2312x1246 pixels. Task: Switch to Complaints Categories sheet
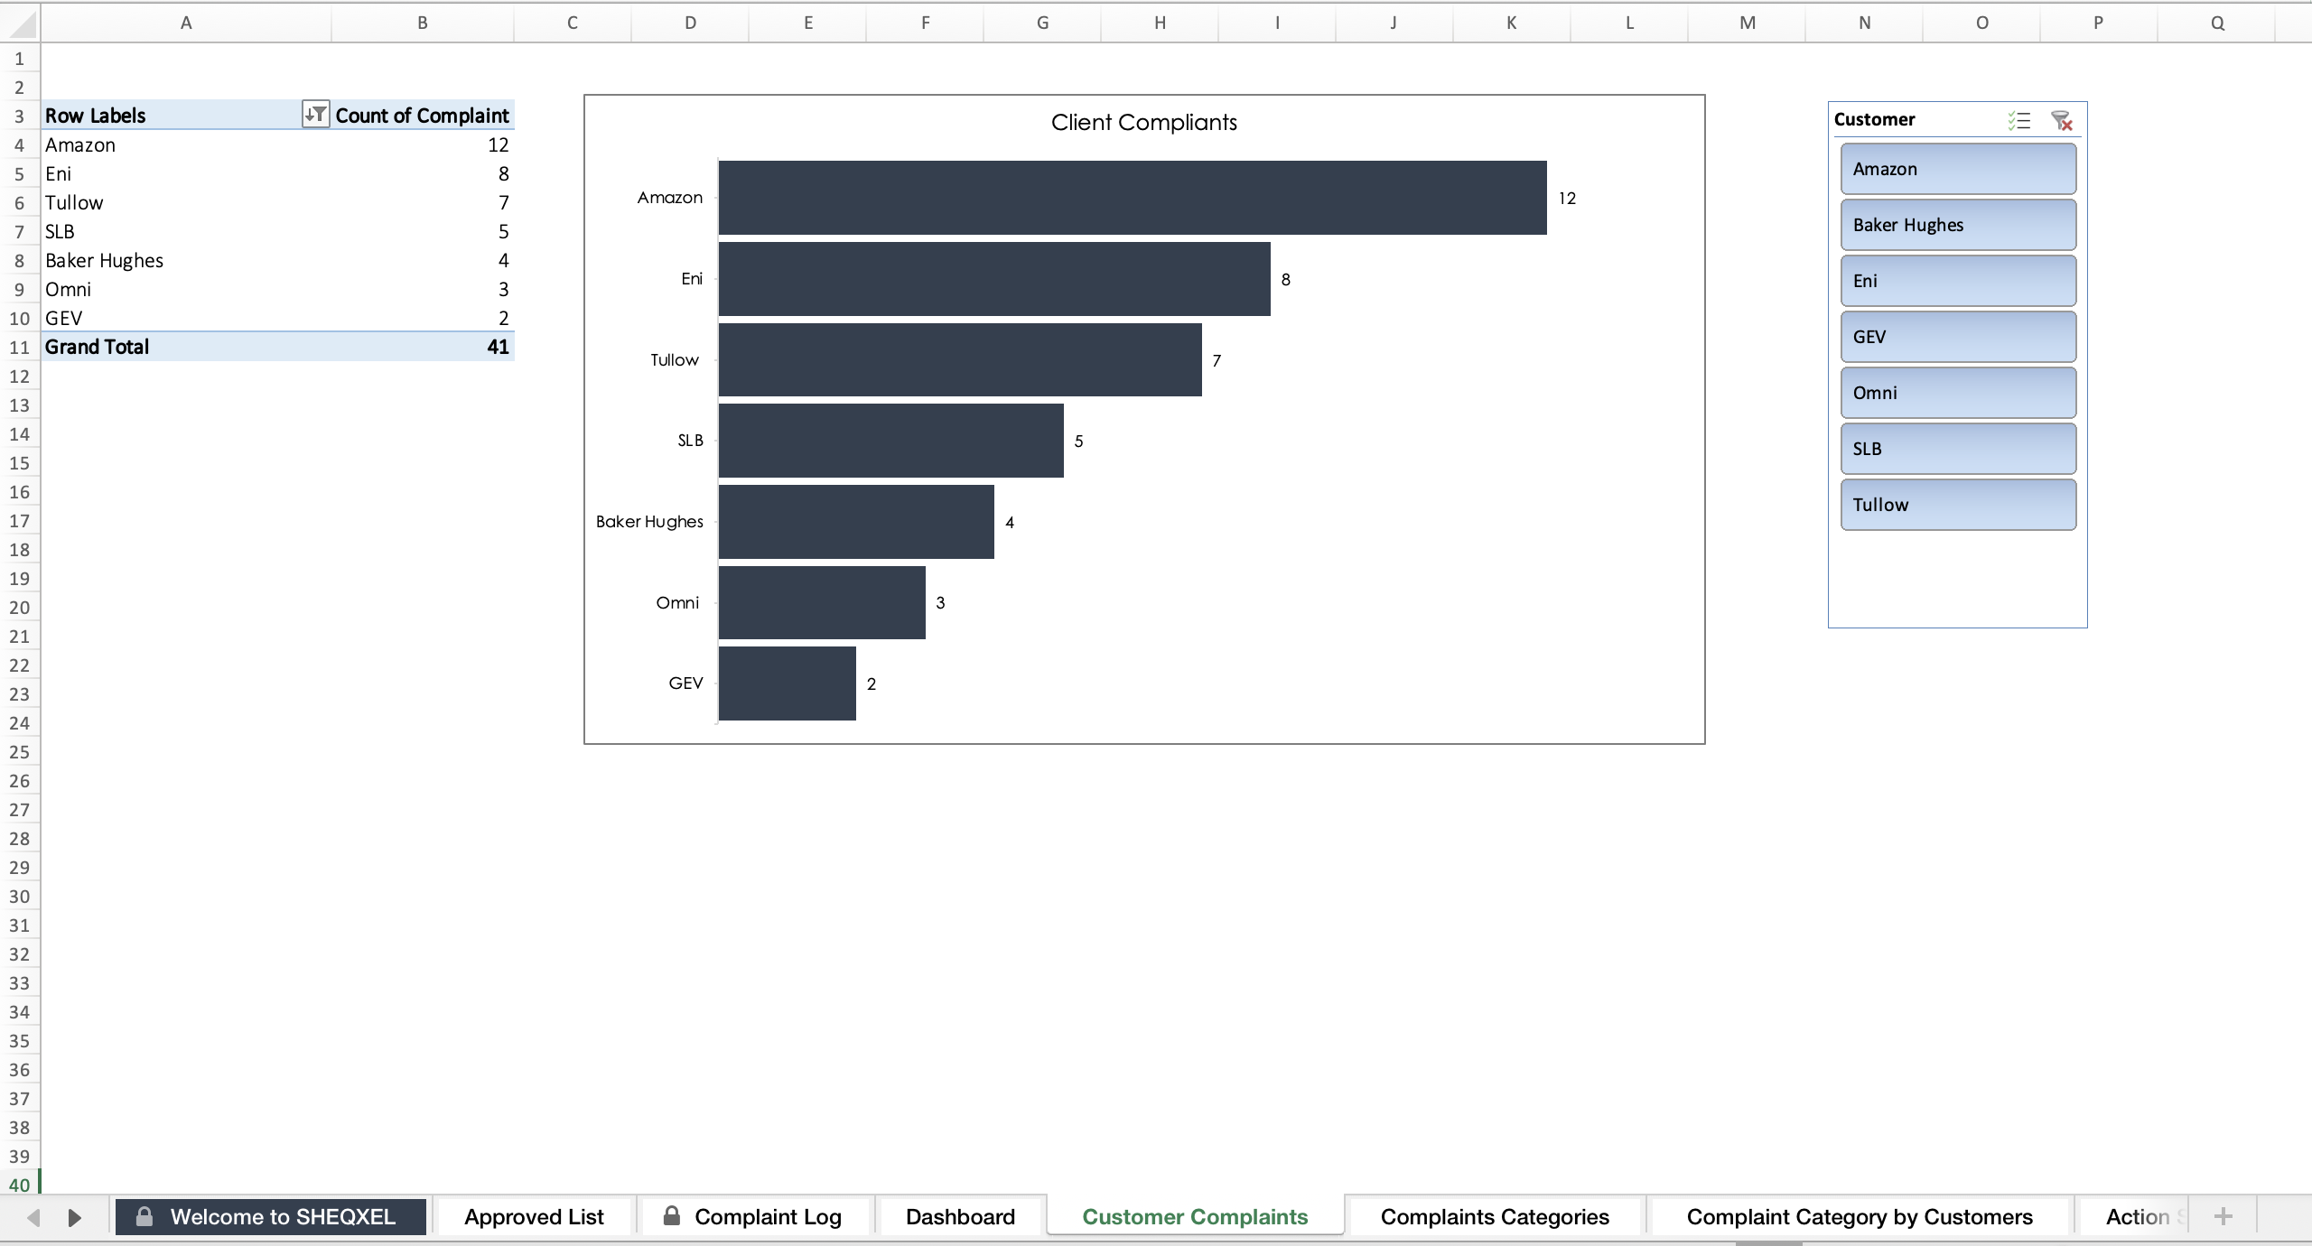1495,1216
